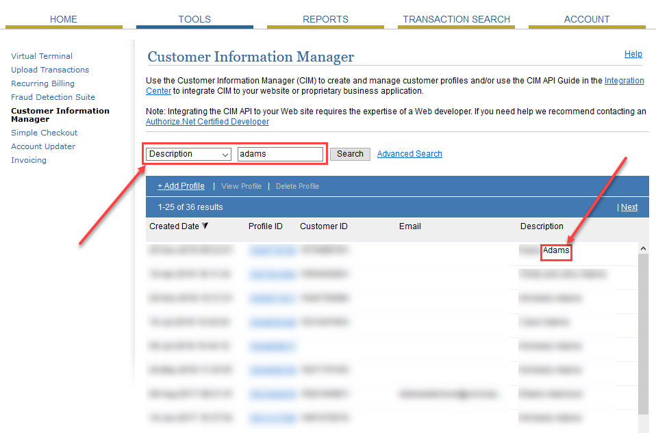Select Upload Transactions in sidebar

coord(50,70)
